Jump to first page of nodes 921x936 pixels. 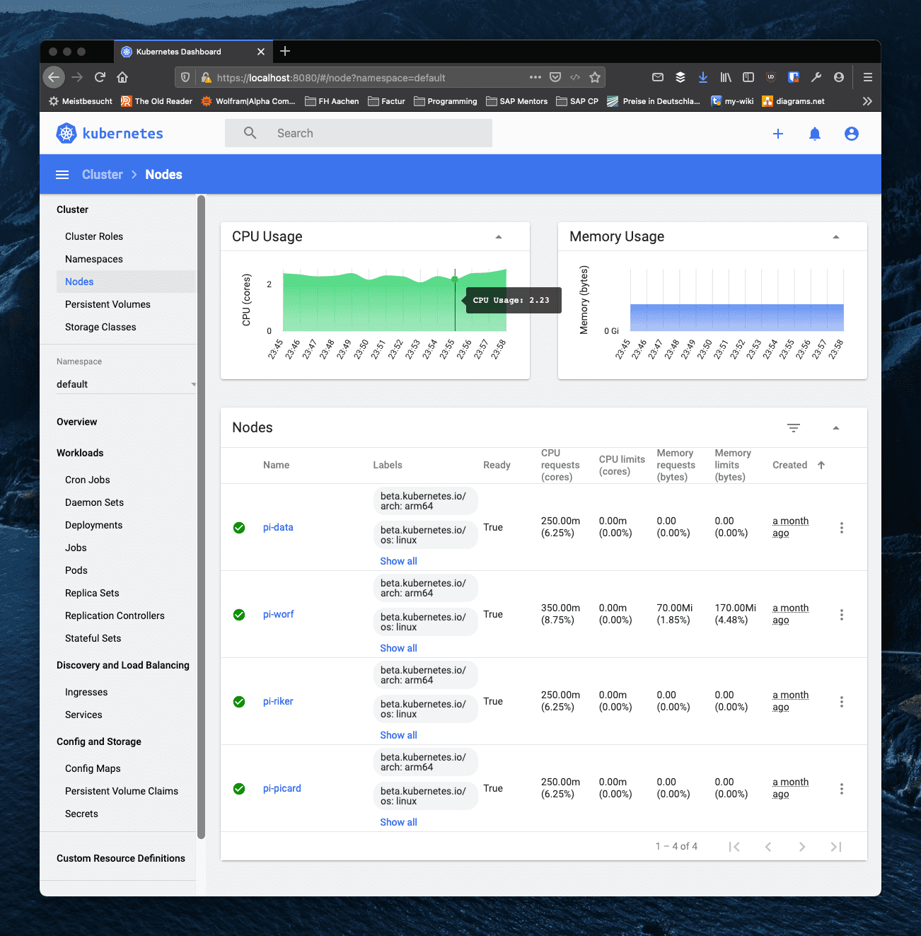734,847
